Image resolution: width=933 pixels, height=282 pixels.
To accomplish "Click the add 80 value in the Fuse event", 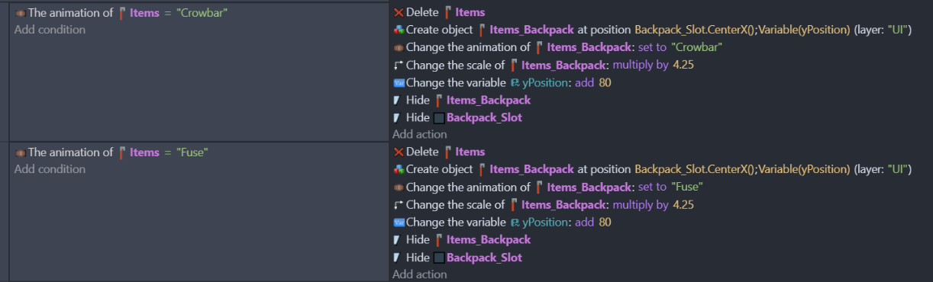I will pyautogui.click(x=593, y=222).
